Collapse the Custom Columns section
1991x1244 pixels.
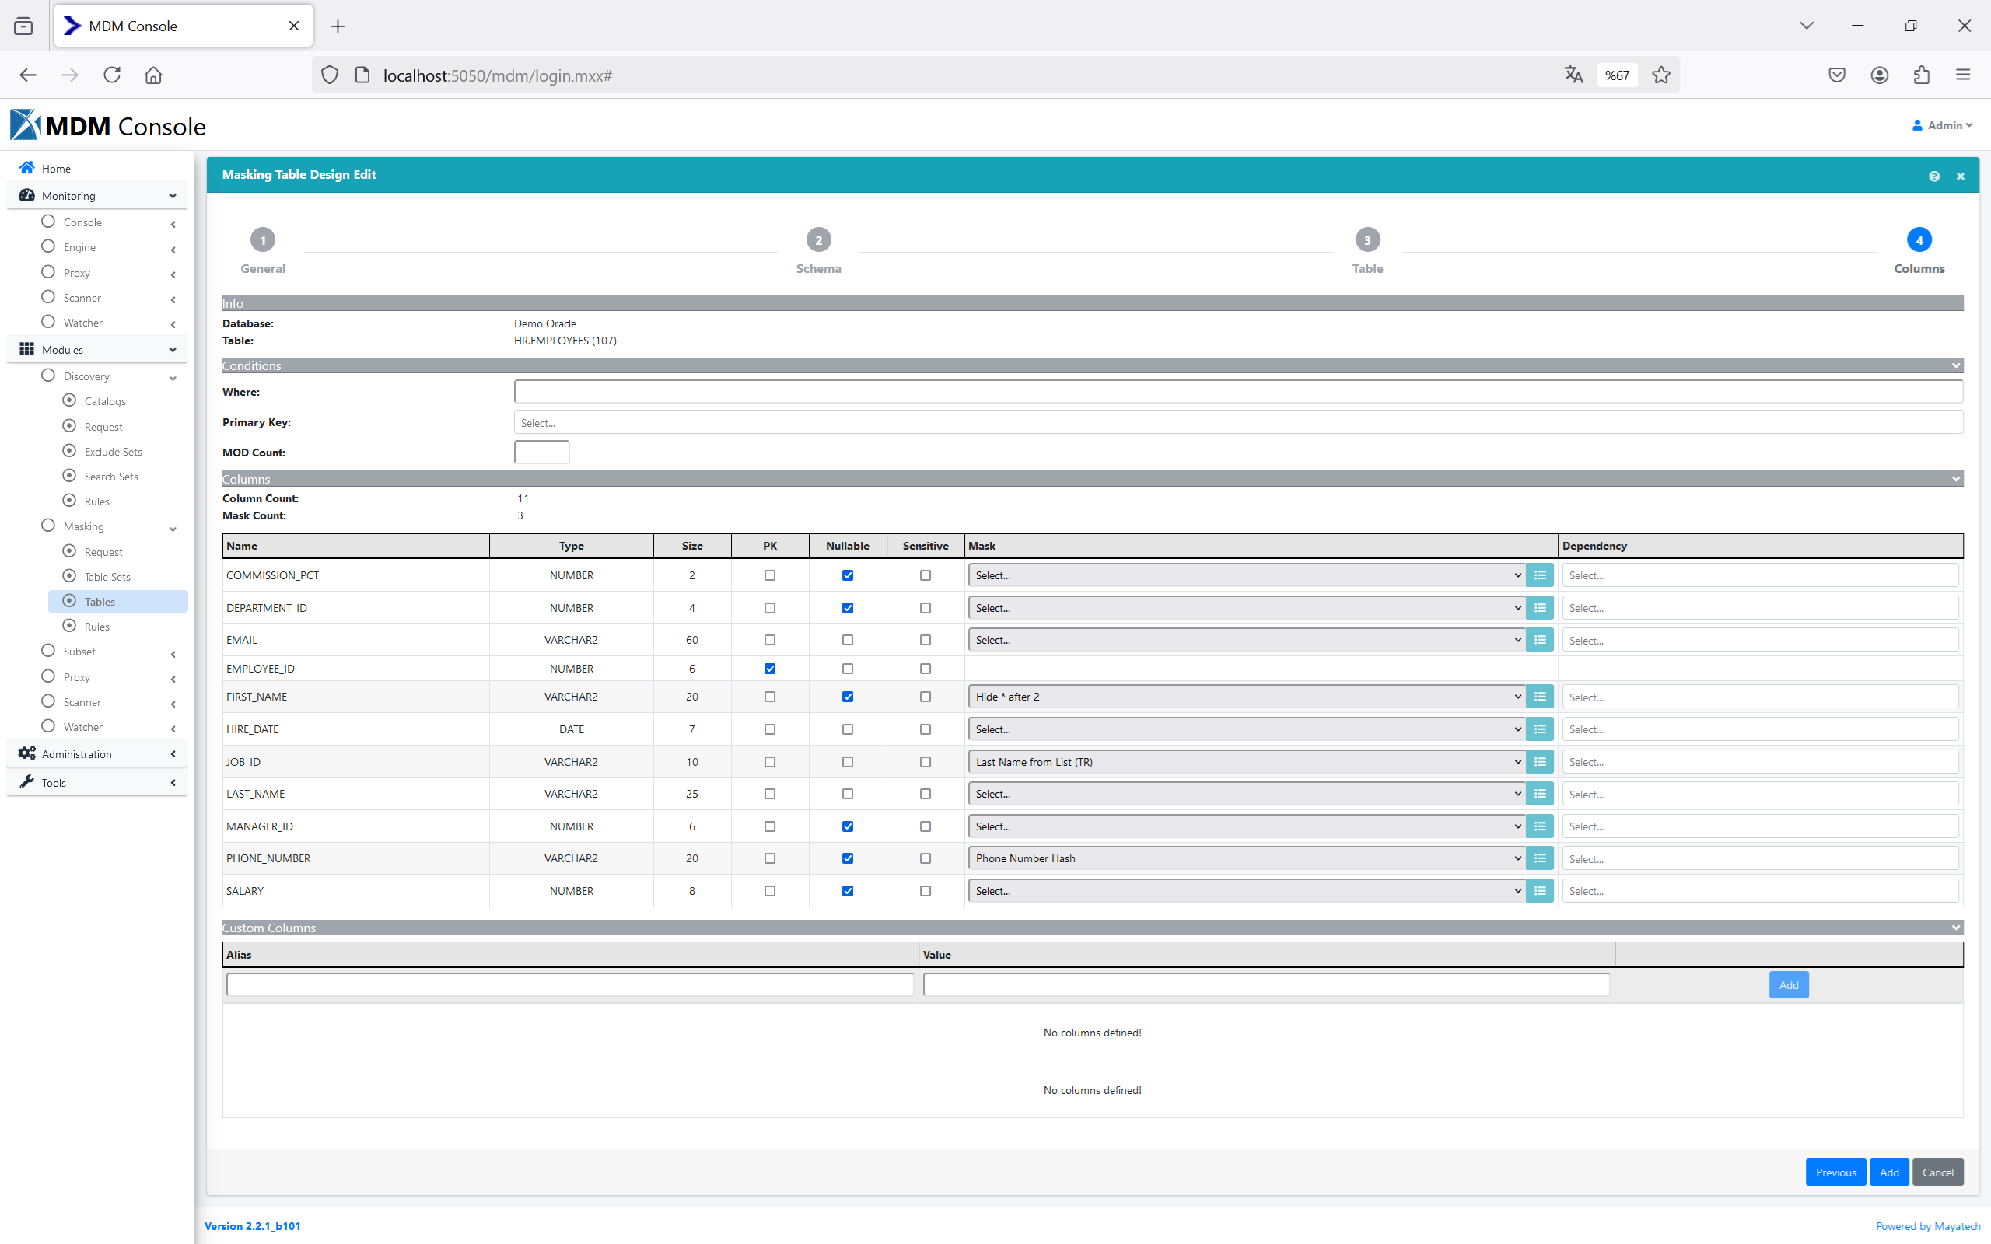[1956, 928]
